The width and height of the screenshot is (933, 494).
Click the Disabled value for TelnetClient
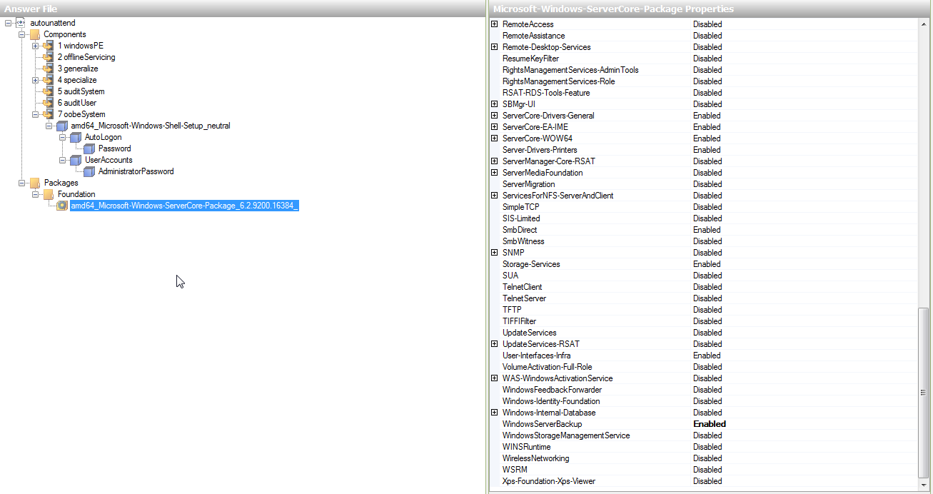click(x=707, y=287)
